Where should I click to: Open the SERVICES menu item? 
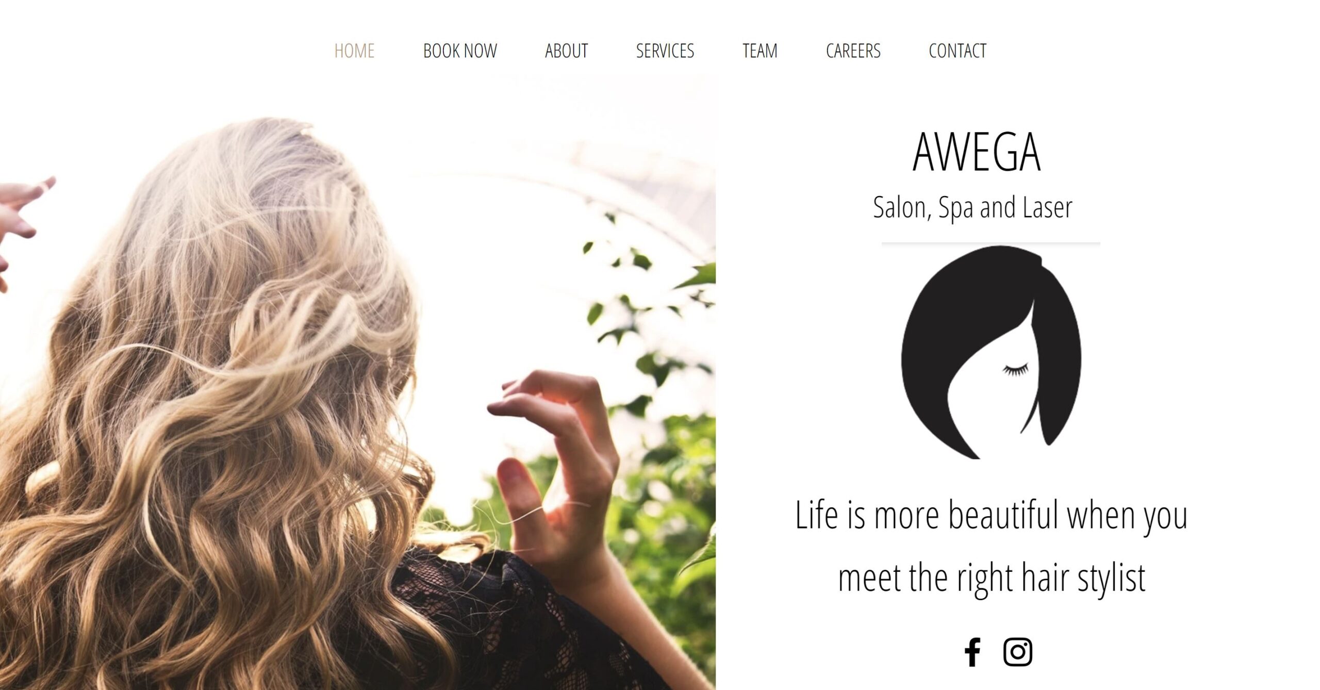tap(665, 51)
